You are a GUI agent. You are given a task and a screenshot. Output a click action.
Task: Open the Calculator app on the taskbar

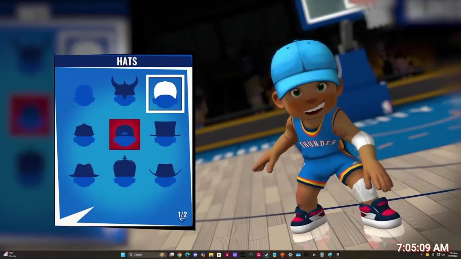pyautogui.click(x=322, y=255)
